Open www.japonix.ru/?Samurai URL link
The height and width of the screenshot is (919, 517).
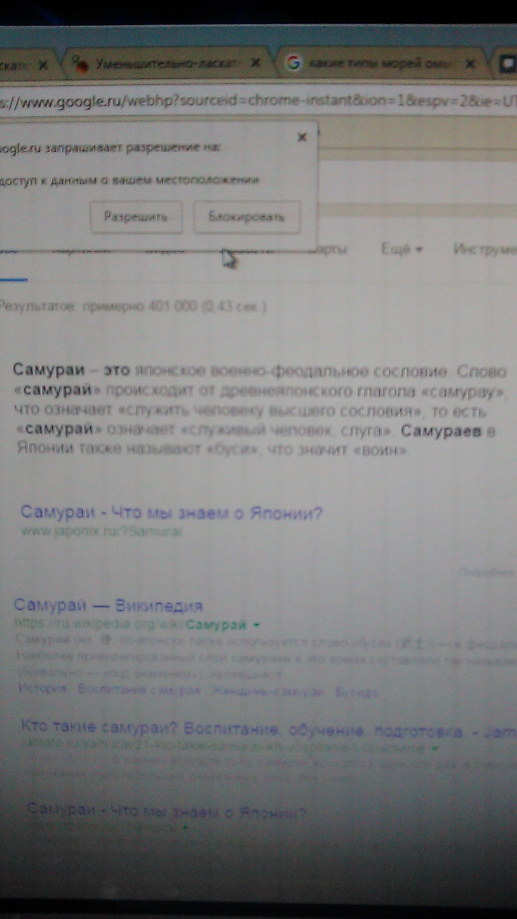pos(101,531)
